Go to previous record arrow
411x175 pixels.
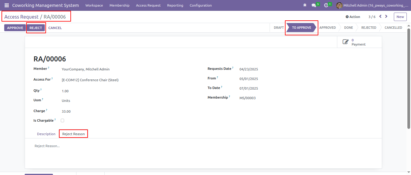[380, 16]
